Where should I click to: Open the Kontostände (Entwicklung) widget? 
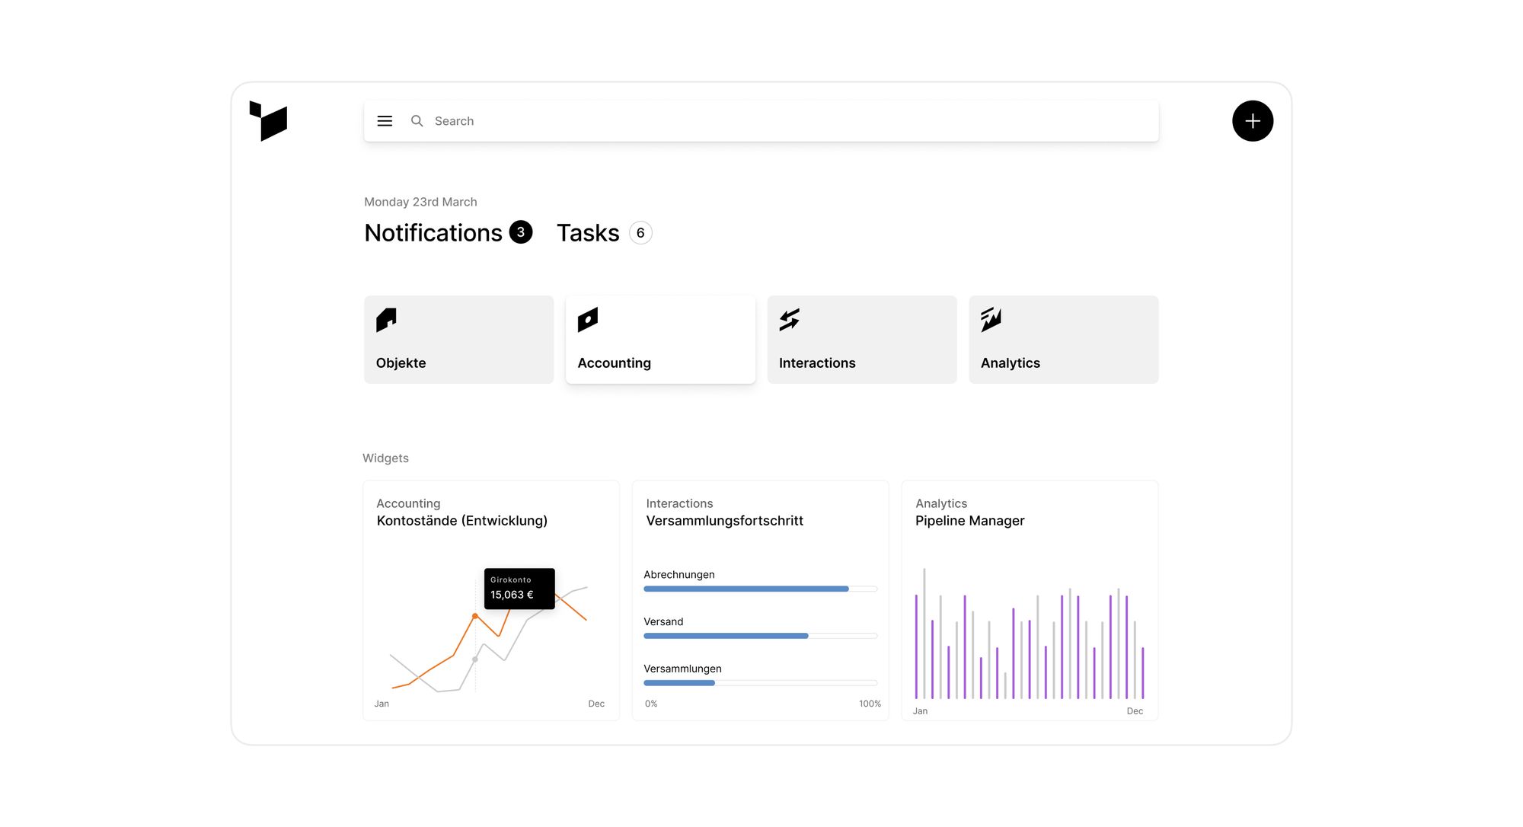[491, 600]
